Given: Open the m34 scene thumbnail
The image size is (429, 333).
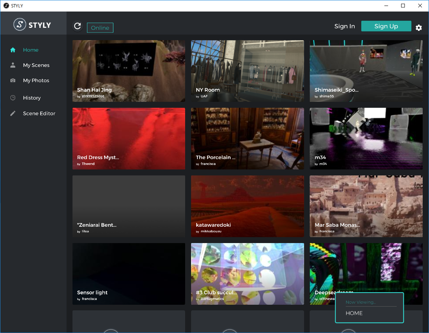Looking at the screenshot, I should click(366, 139).
